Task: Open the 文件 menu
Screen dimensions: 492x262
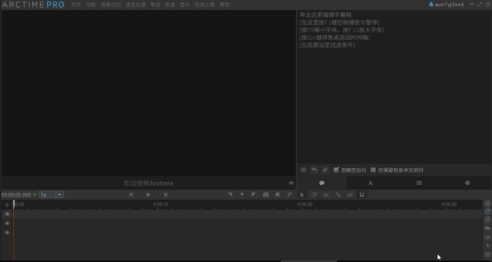Action: pos(76,5)
